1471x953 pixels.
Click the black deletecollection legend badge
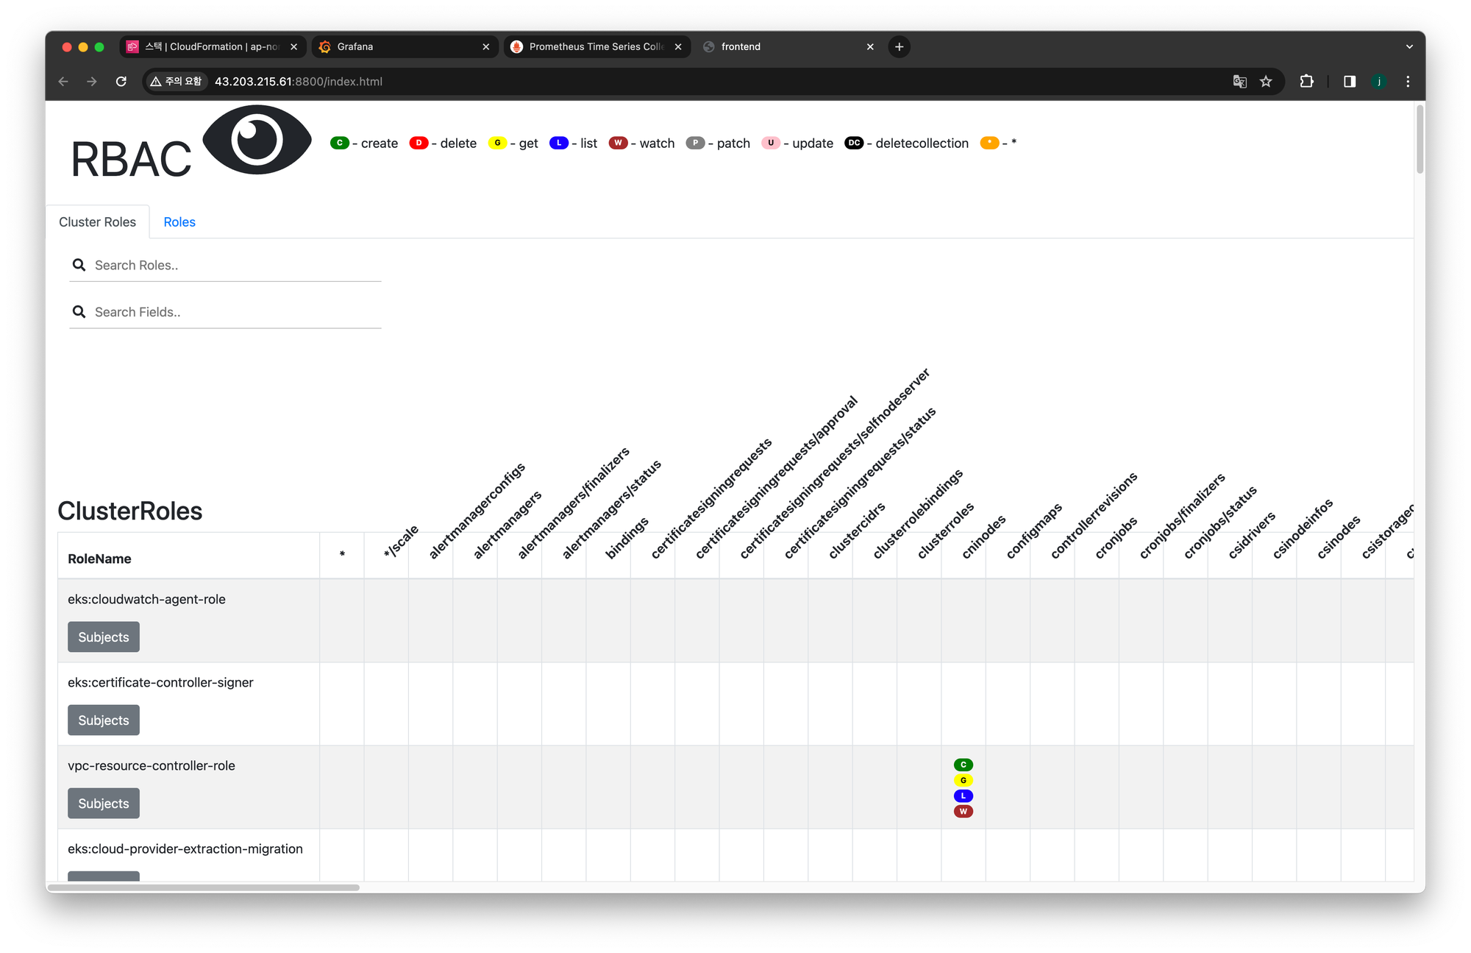[854, 143]
